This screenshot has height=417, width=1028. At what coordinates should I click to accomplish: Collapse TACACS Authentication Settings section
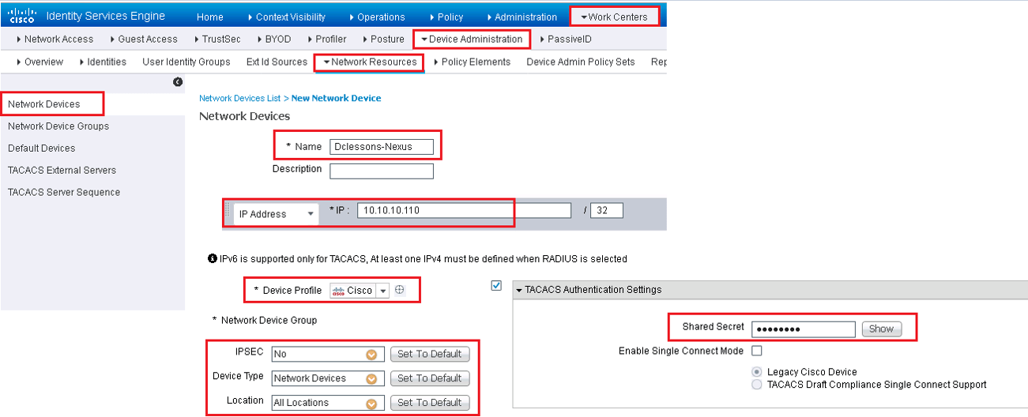(x=520, y=290)
